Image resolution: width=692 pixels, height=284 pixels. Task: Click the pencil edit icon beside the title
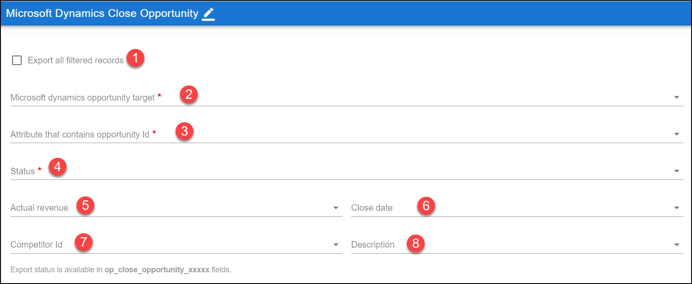click(x=208, y=14)
